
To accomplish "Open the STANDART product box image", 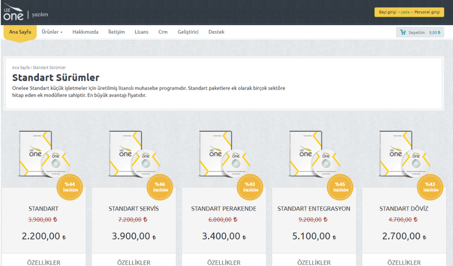I will [44, 153].
